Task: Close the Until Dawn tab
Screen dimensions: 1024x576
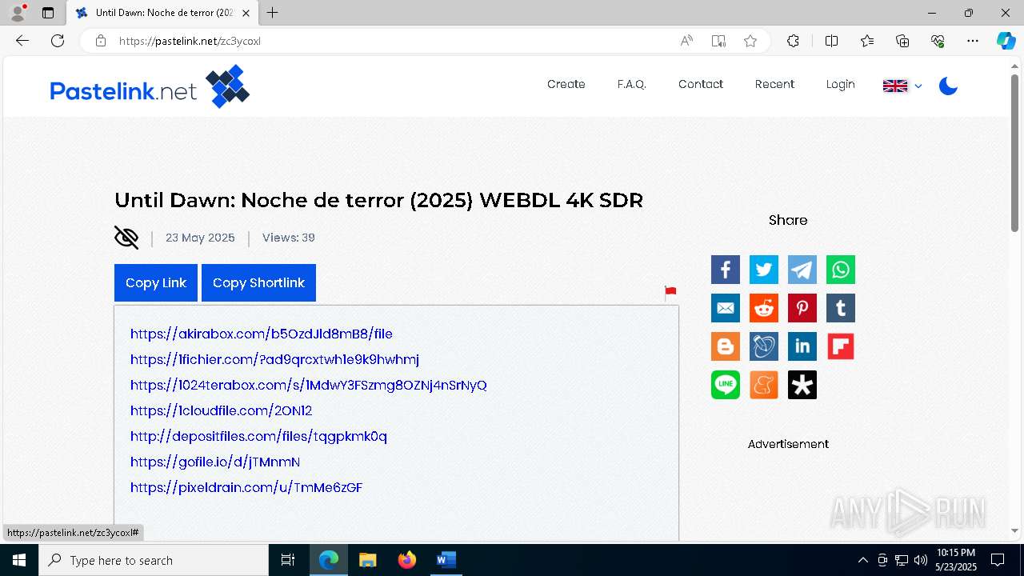Action: coord(246,13)
